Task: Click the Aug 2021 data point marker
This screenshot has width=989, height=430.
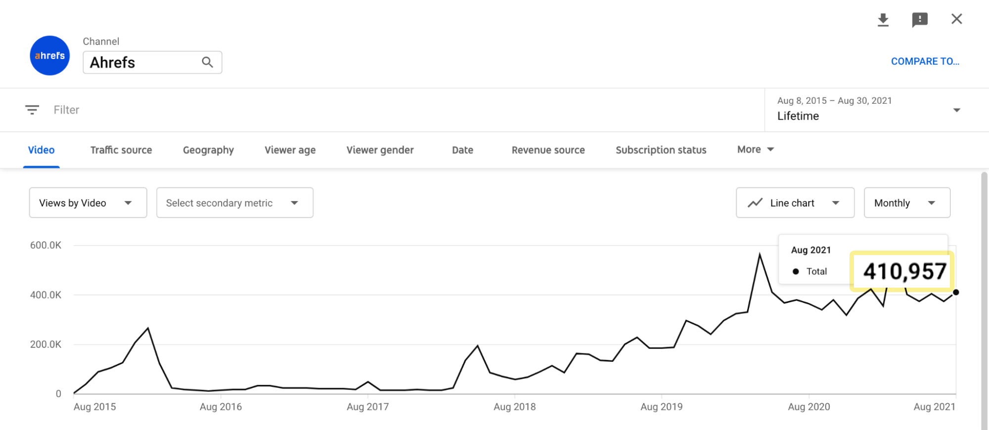Action: (x=956, y=292)
